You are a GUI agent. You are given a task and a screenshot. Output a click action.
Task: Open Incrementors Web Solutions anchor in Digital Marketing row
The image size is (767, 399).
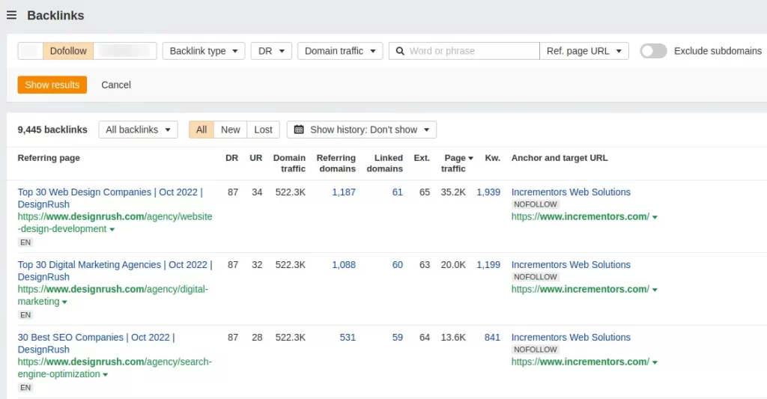pos(571,265)
